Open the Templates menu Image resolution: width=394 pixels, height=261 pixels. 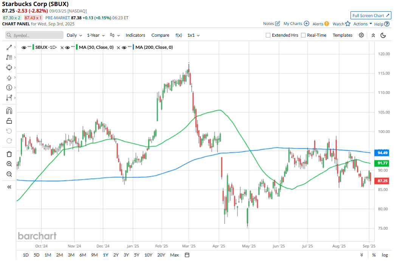point(343,35)
